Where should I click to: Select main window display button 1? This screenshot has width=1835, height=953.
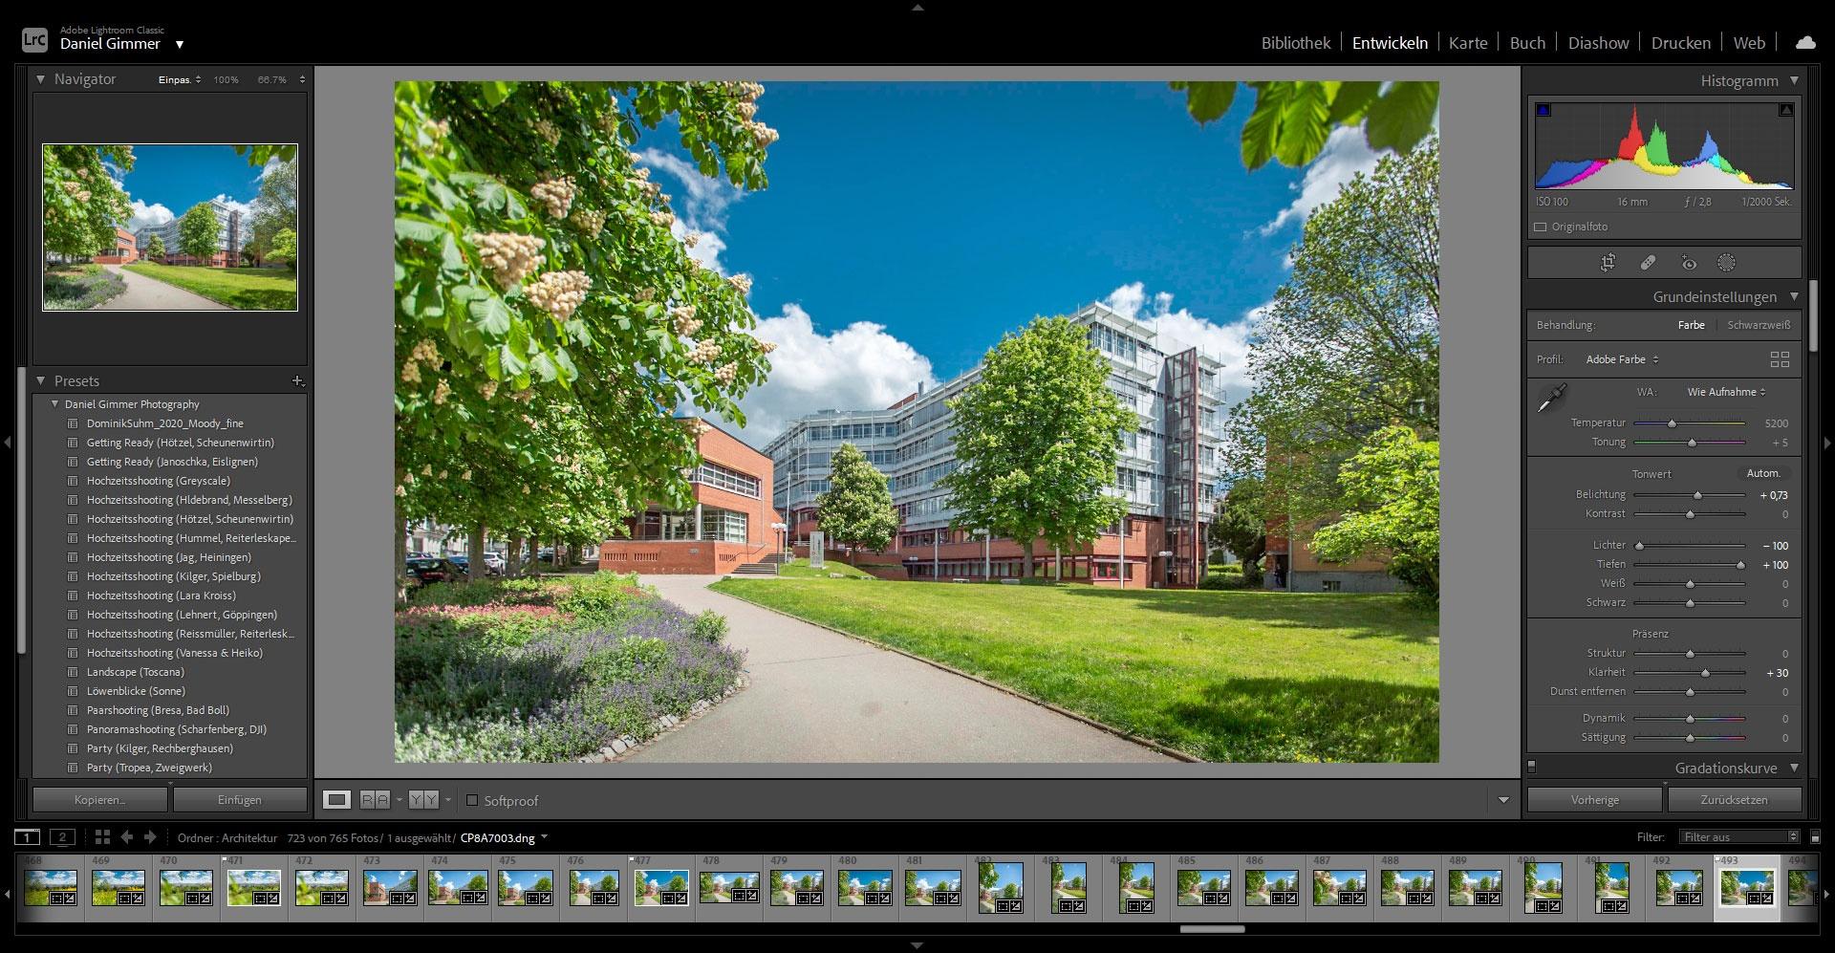(x=27, y=837)
